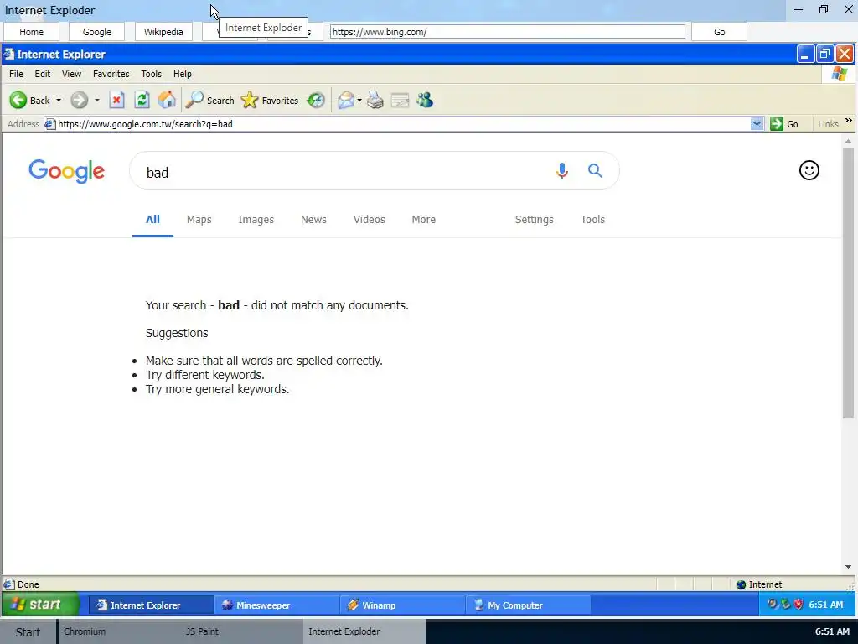Image resolution: width=858 pixels, height=644 pixels.
Task: Switch to the Images results tab
Action: 256,219
